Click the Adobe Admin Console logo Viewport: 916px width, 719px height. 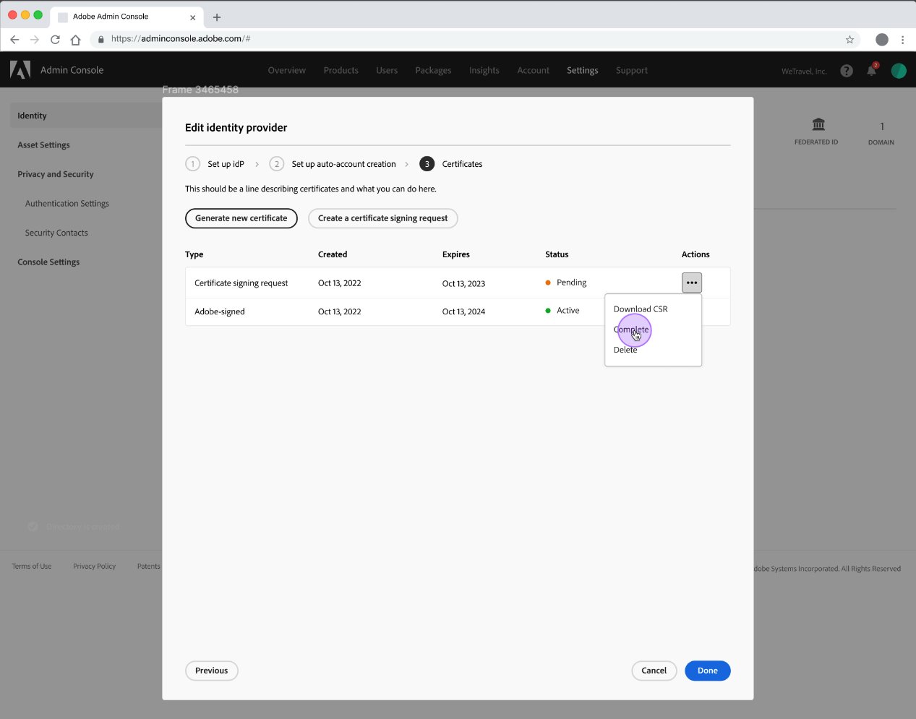pos(19,70)
